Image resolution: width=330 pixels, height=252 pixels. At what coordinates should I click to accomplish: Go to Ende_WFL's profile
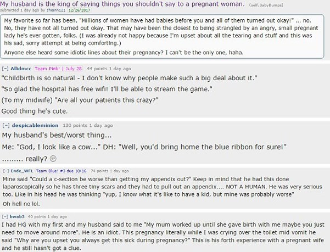[x=22, y=171]
